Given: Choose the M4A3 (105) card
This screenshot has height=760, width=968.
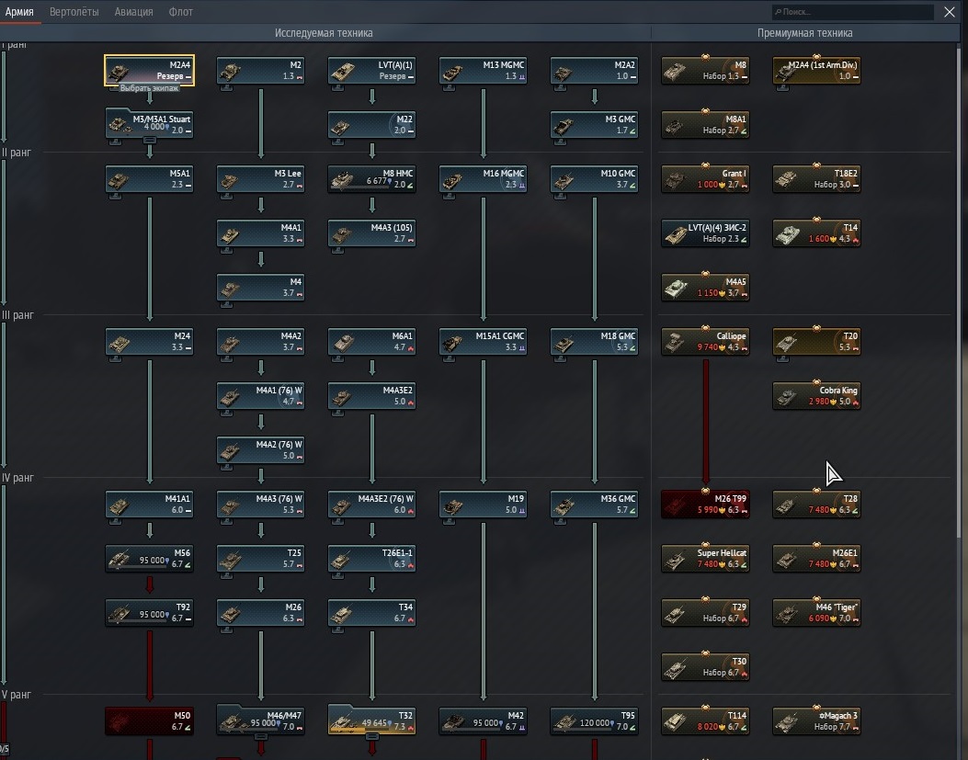Looking at the screenshot, I should click(x=371, y=233).
